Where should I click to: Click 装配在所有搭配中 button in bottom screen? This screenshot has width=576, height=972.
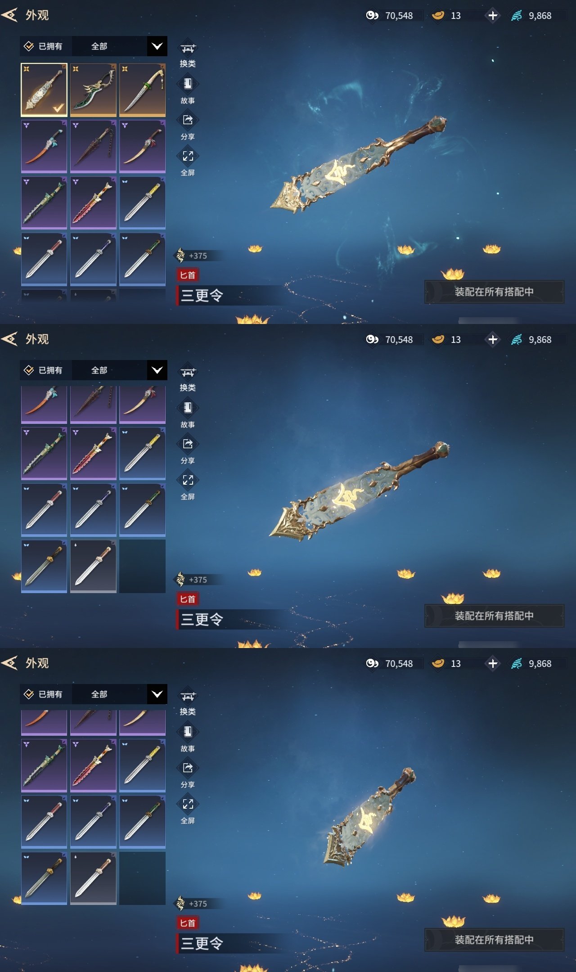point(494,940)
